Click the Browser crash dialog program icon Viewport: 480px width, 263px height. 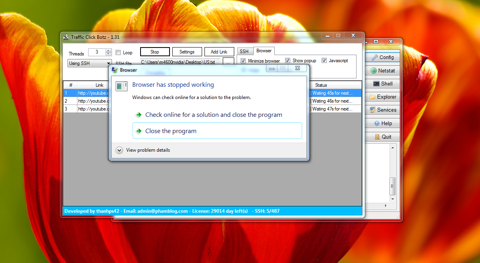[x=121, y=86]
